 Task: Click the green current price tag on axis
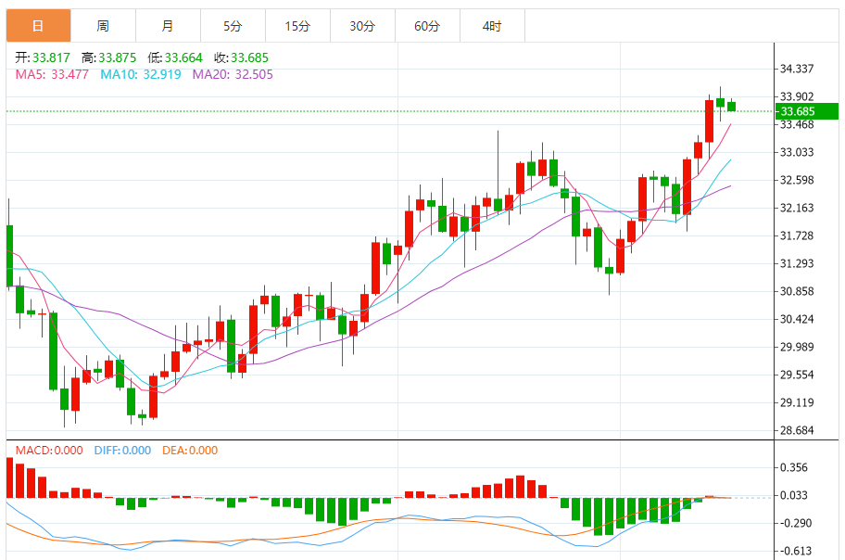coord(807,111)
